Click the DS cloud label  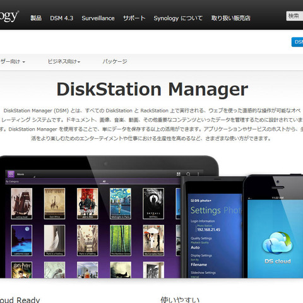click(278, 261)
